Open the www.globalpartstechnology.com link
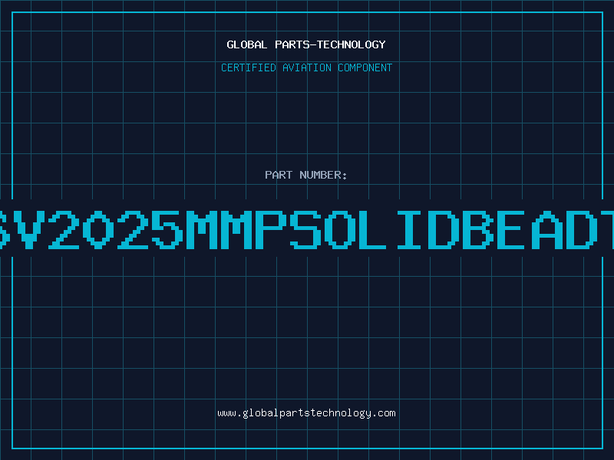 tap(306, 413)
